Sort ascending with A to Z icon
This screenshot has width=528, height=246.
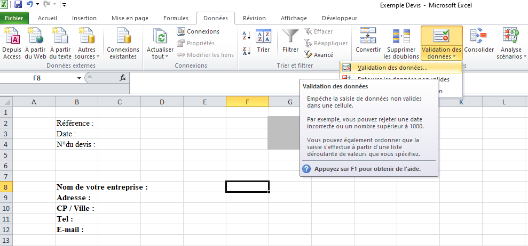tap(247, 35)
